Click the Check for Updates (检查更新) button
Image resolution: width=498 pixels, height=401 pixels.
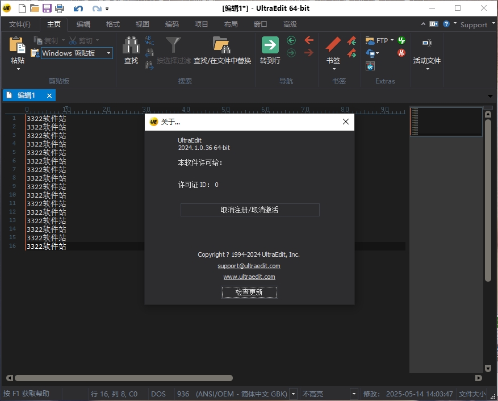click(249, 292)
